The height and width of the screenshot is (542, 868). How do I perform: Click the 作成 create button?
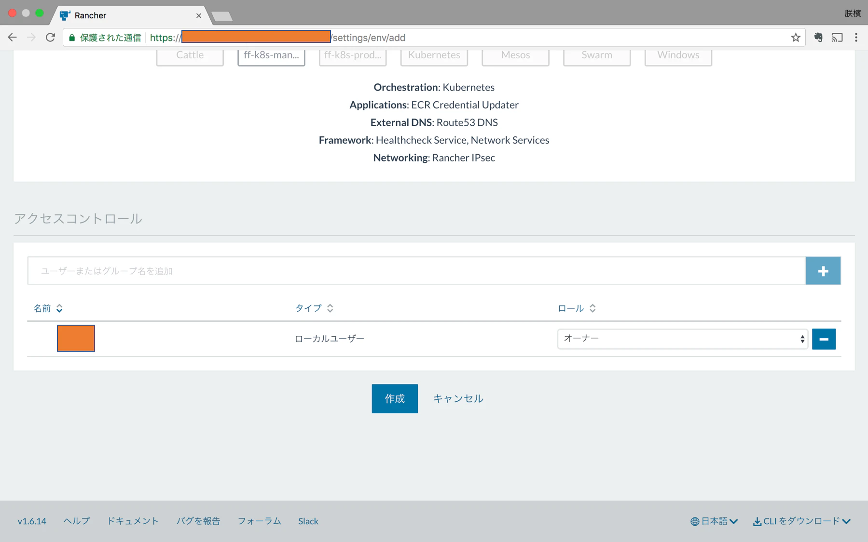click(x=395, y=398)
